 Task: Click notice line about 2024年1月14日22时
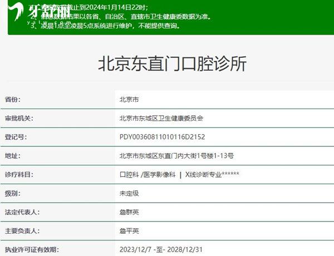coord(89,7)
